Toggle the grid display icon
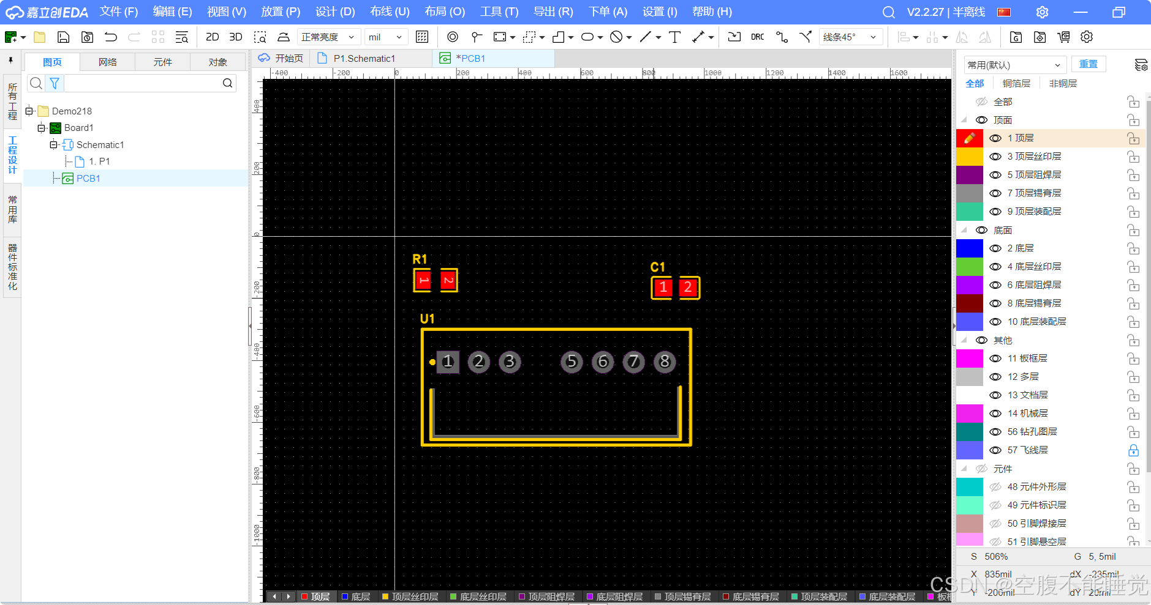 click(422, 37)
